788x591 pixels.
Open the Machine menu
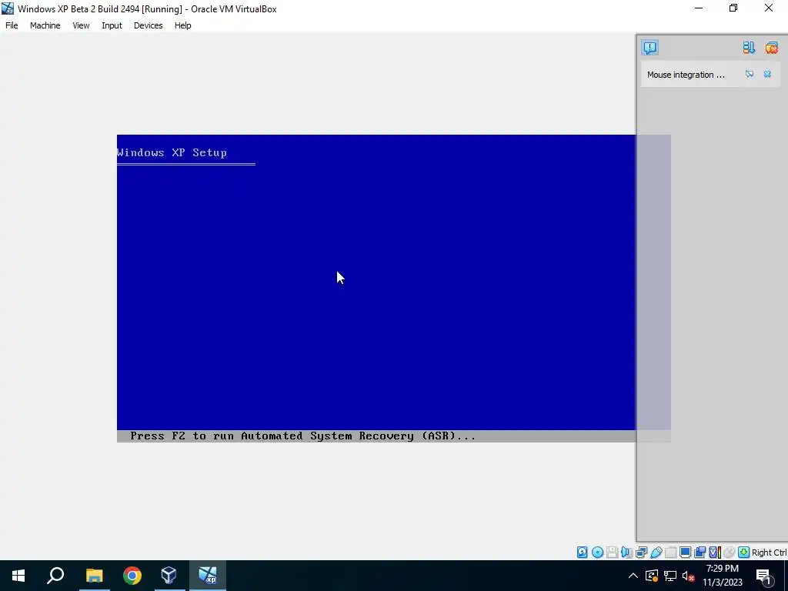pyautogui.click(x=45, y=25)
